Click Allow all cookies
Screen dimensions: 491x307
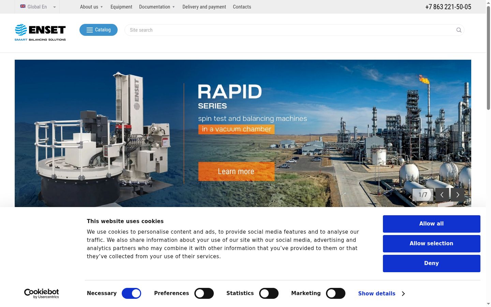[x=431, y=224]
